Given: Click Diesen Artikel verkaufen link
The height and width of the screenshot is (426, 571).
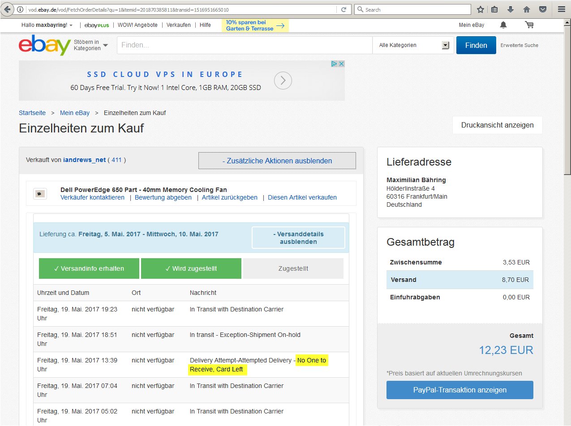Looking at the screenshot, I should click(302, 197).
